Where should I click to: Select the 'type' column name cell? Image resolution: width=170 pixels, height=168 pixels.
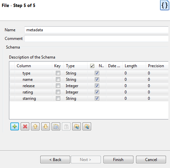point(33,73)
